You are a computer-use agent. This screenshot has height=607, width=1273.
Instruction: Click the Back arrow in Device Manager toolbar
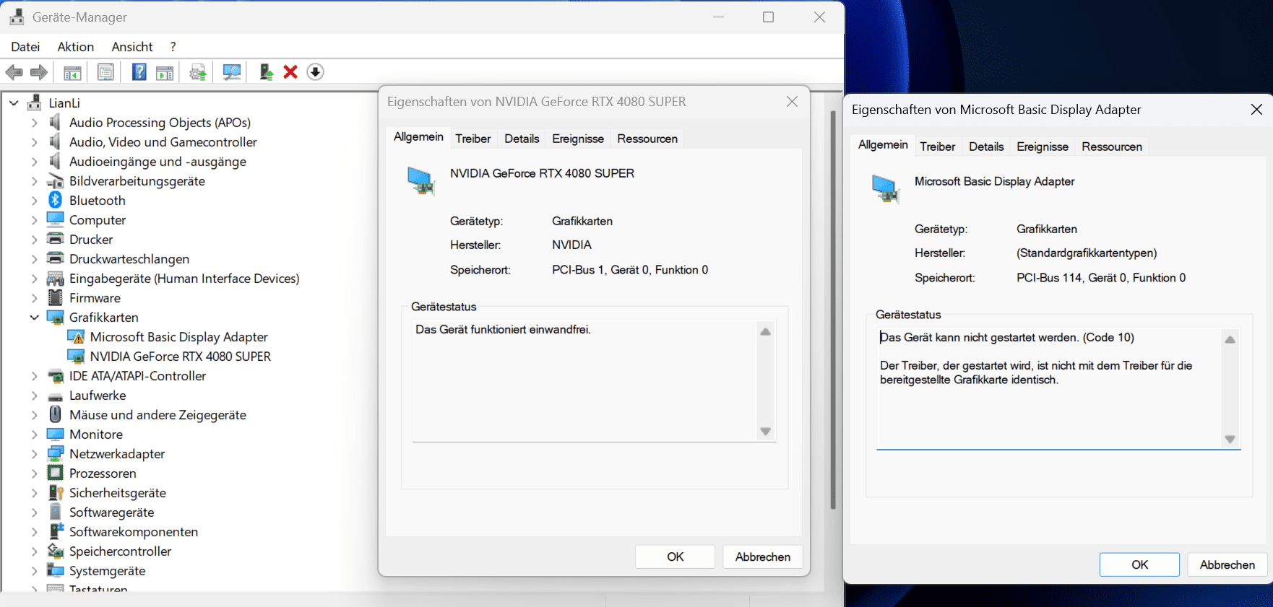tap(14, 72)
